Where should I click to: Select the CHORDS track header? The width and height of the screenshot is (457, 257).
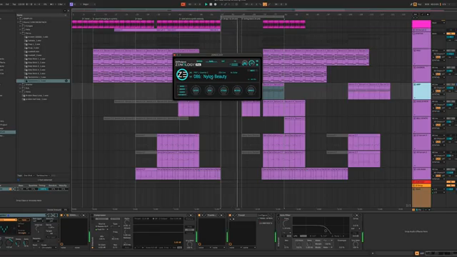421,74
